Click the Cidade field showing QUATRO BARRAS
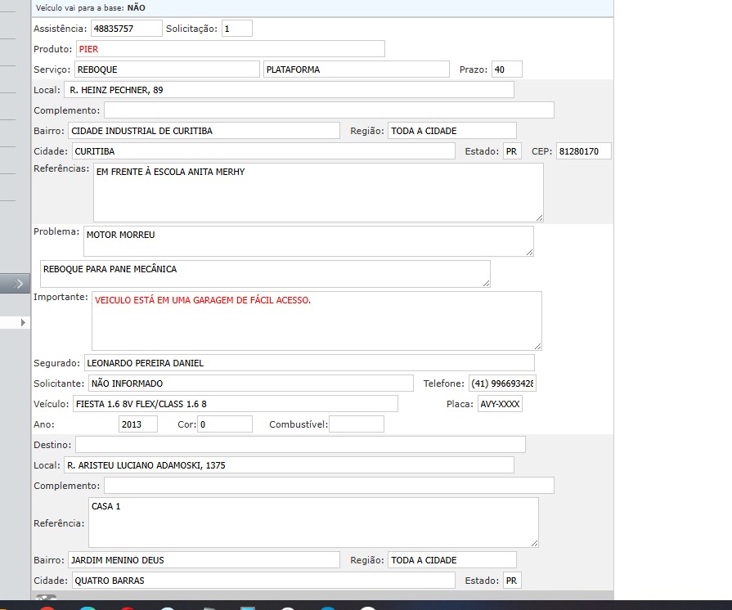732x610 pixels. (x=263, y=581)
